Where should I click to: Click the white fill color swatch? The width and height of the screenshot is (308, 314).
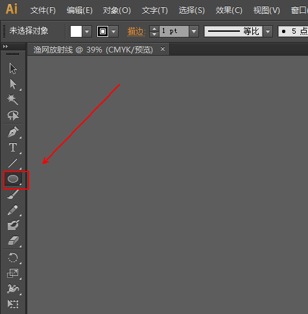point(76,32)
